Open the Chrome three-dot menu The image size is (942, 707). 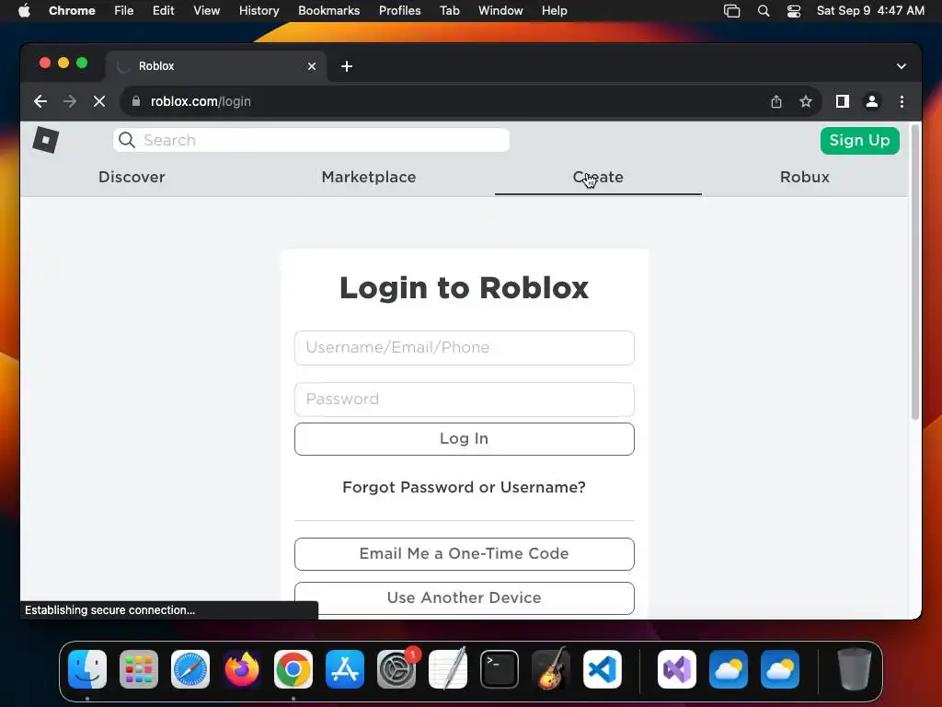point(902,101)
